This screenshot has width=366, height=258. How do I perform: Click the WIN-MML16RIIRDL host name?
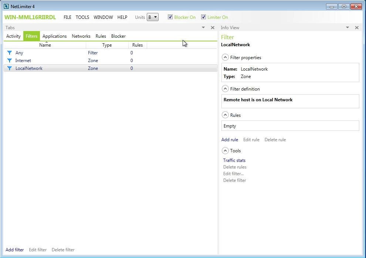pyautogui.click(x=30, y=17)
